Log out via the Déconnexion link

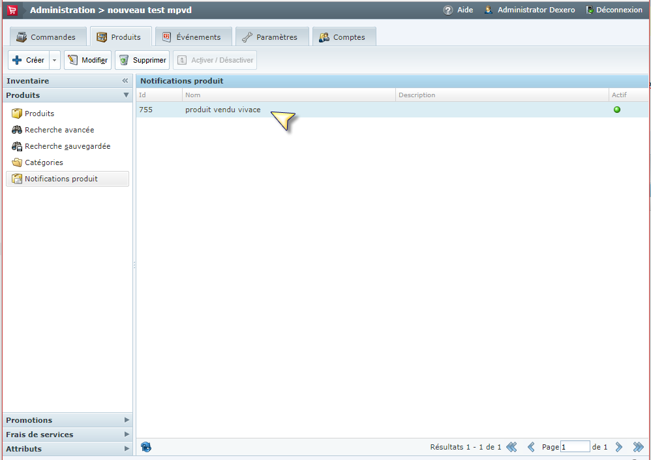619,10
